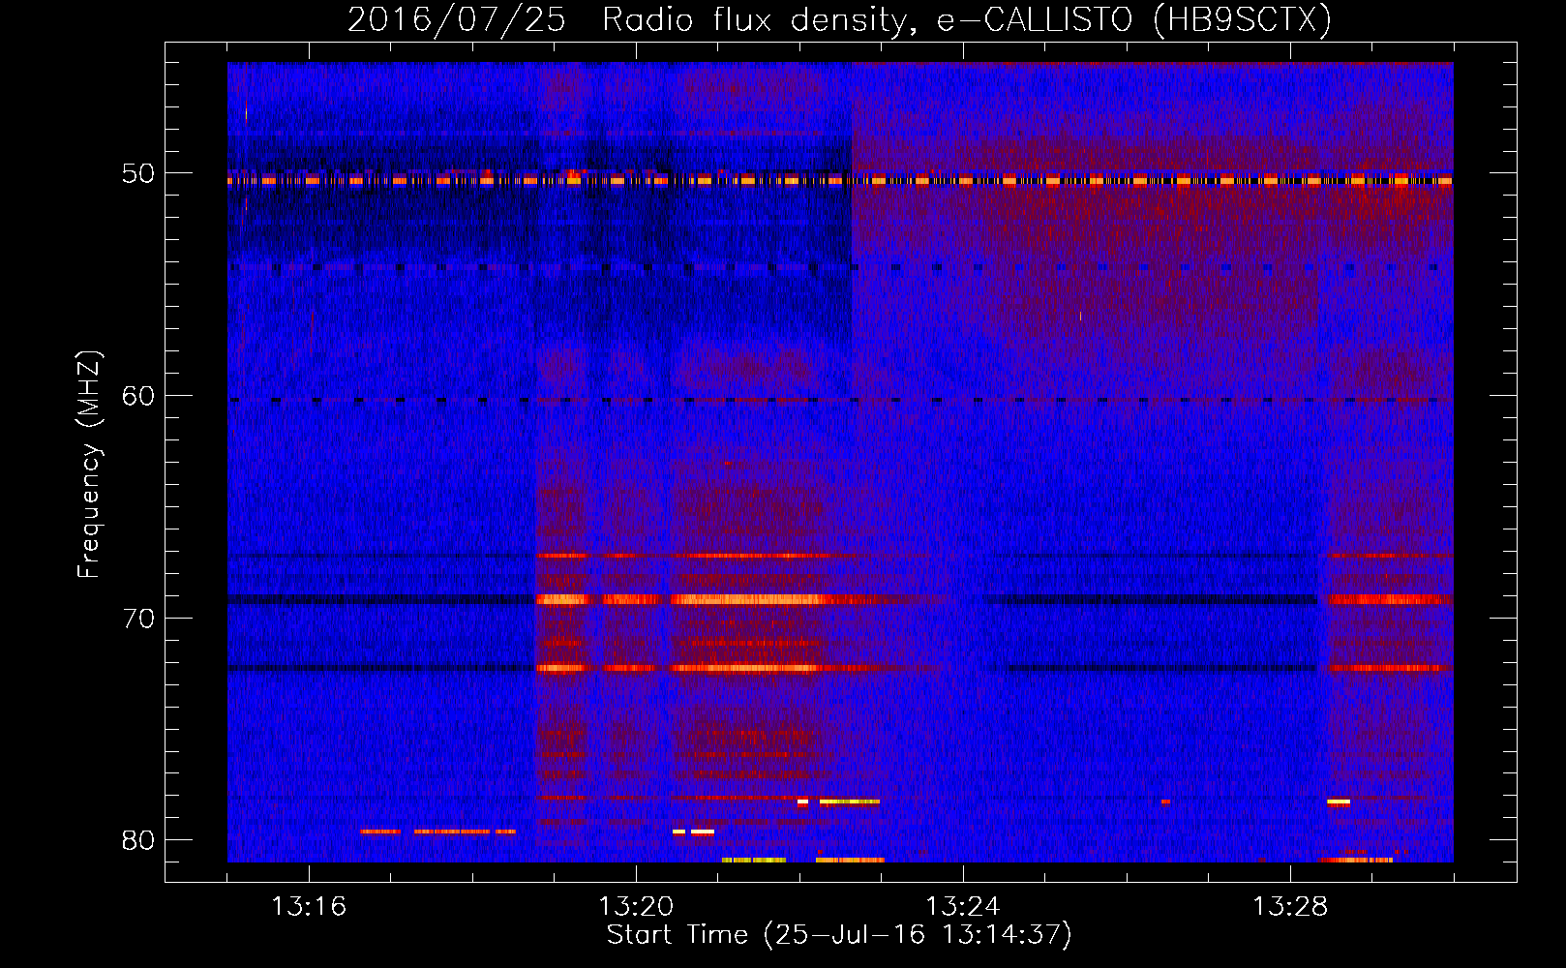This screenshot has width=1566, height=968.
Task: Click the '13:24' time tick label
Action: (963, 907)
